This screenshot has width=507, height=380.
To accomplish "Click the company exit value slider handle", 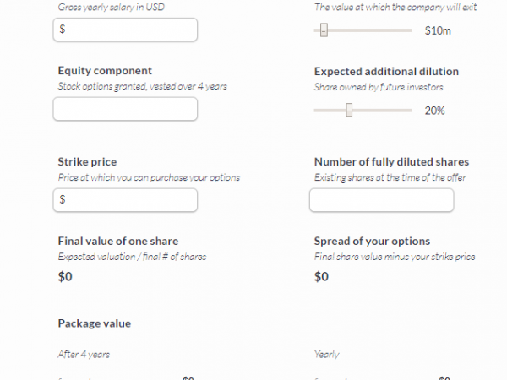I will [324, 31].
